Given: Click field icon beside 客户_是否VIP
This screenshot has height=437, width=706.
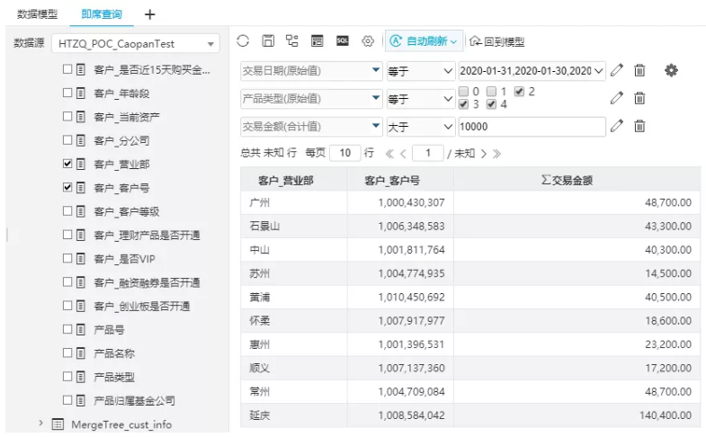Looking at the screenshot, I should 81,259.
